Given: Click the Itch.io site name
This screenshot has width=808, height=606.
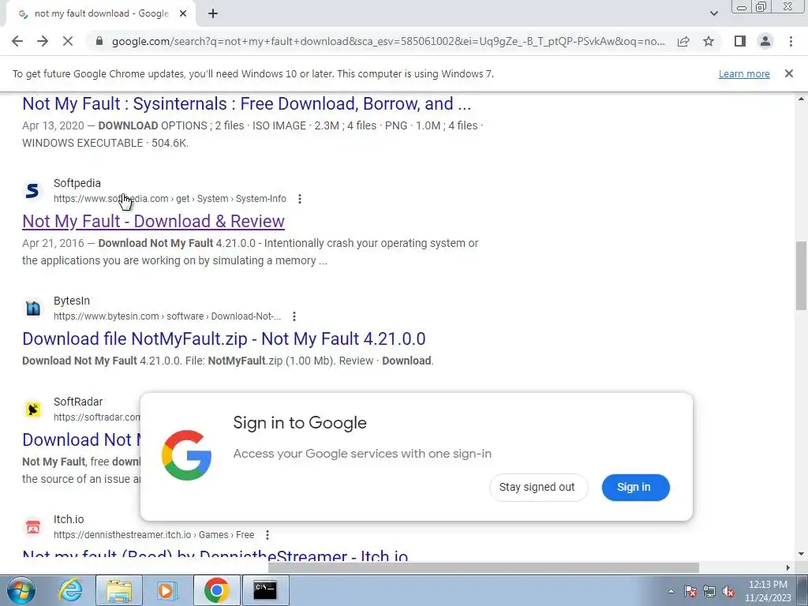Looking at the screenshot, I should pyautogui.click(x=69, y=519).
